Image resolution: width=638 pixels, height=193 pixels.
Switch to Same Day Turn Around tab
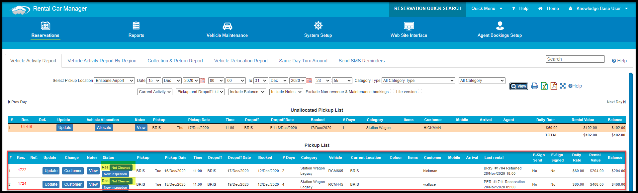tap(303, 61)
